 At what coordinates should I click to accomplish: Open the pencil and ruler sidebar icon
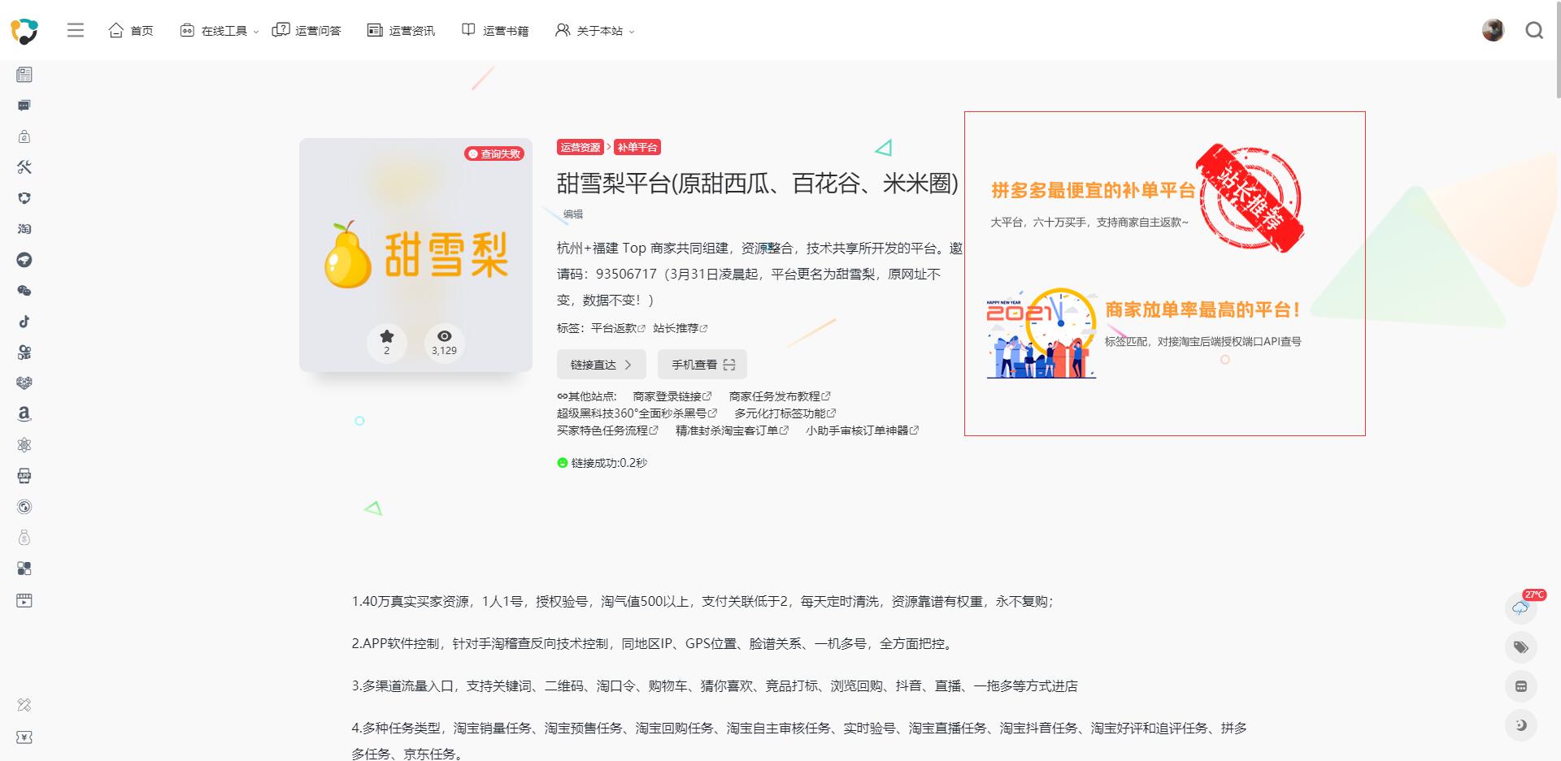24,705
